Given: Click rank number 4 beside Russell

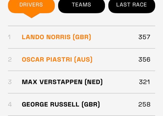Looking at the screenshot, I should click(10, 104).
